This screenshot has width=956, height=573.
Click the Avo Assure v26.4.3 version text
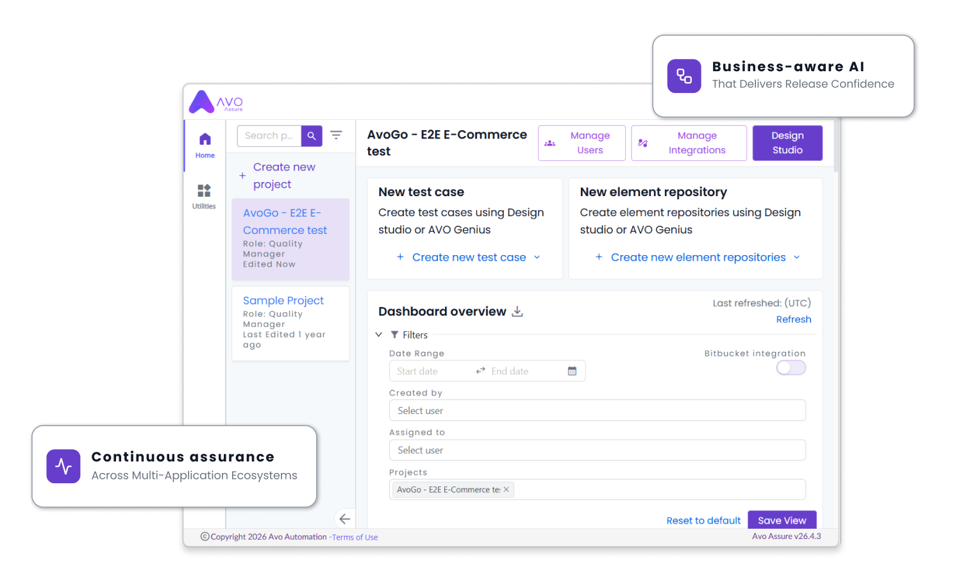(x=786, y=536)
